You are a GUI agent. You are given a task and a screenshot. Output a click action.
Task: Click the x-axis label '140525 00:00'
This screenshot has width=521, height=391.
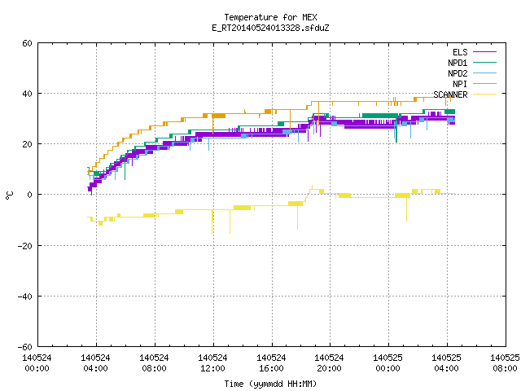pyautogui.click(x=387, y=363)
